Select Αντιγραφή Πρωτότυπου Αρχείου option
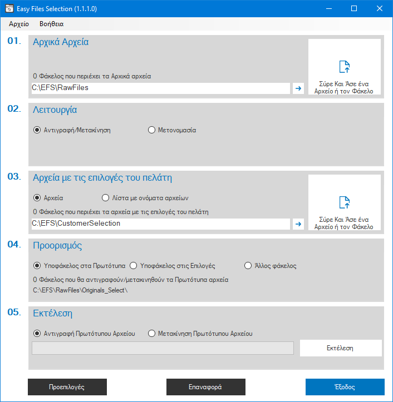This screenshot has width=393, height=402. (x=37, y=334)
